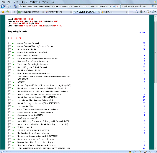157x153 pixels.
Task: Open the quick tabs icon left of tabs
Action: click(13, 12)
